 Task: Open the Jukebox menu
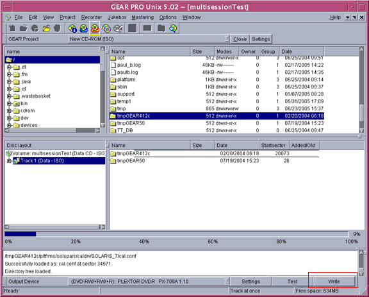coord(117,17)
